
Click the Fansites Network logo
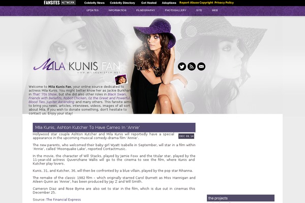(59, 3)
